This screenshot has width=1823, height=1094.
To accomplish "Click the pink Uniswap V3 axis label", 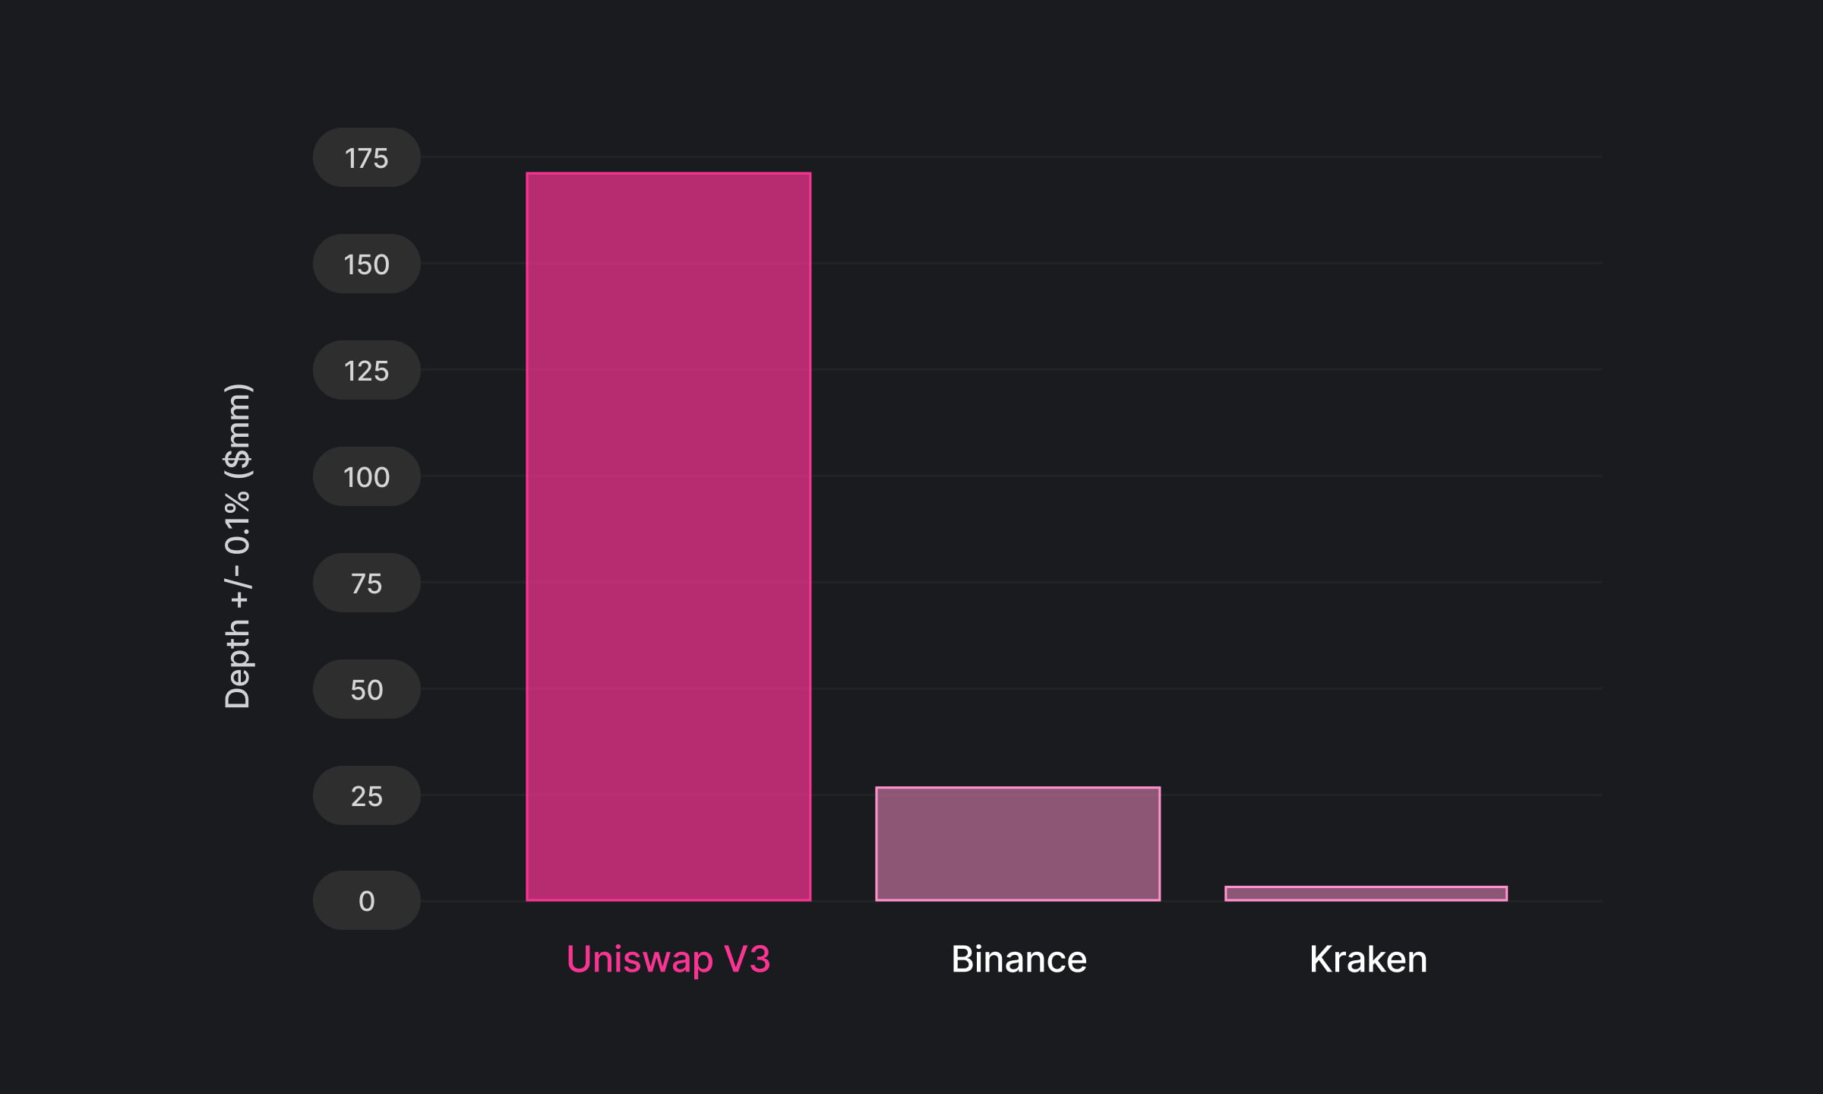I will click(668, 959).
